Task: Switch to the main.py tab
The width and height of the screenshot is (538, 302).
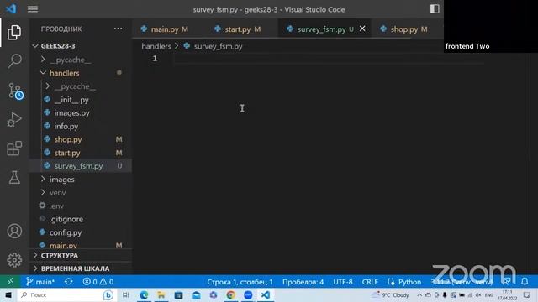Action: click(165, 29)
